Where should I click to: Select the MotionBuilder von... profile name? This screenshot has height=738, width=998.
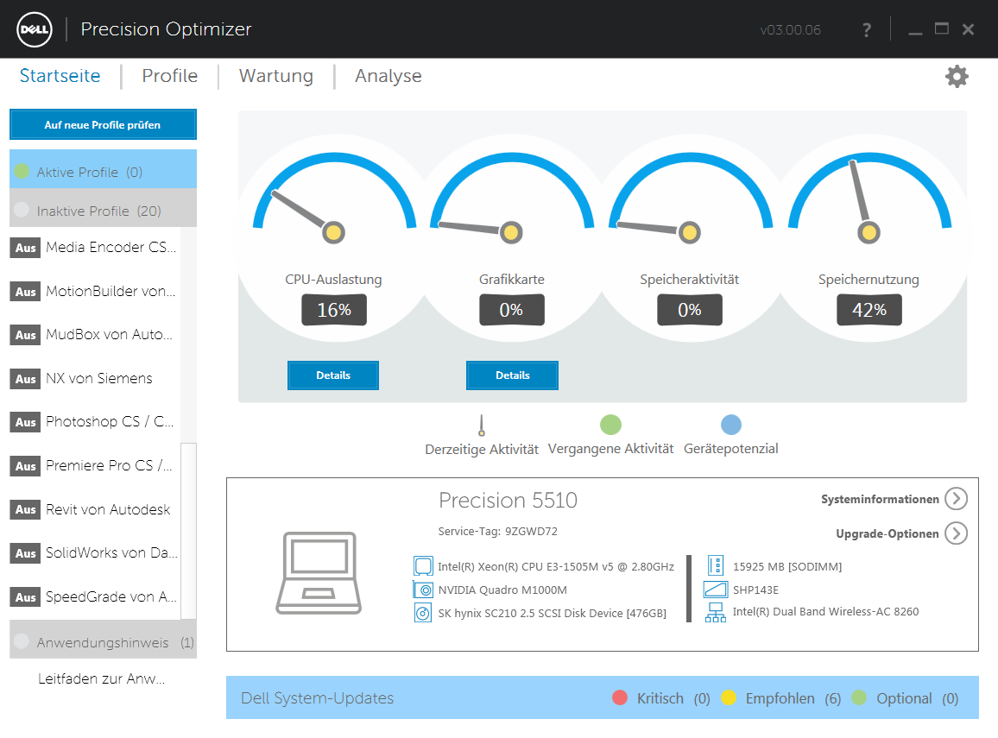point(111,292)
